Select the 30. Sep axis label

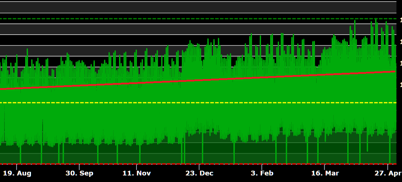pyautogui.click(x=79, y=173)
